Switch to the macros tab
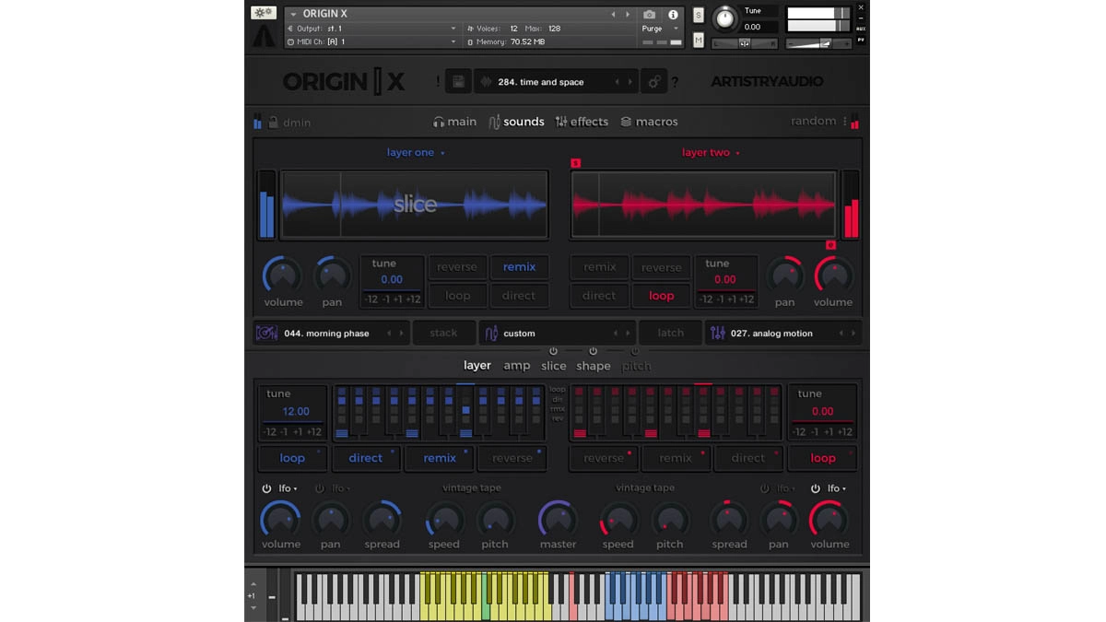 coord(649,122)
